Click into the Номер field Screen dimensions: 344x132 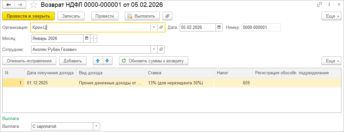pyautogui.click(x=261, y=28)
